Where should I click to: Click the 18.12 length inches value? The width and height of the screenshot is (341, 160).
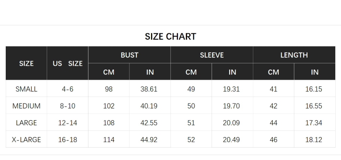[314, 140]
